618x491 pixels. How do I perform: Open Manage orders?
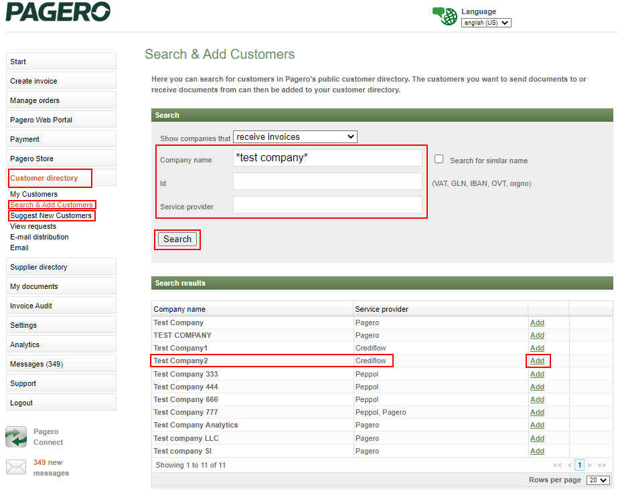point(61,100)
